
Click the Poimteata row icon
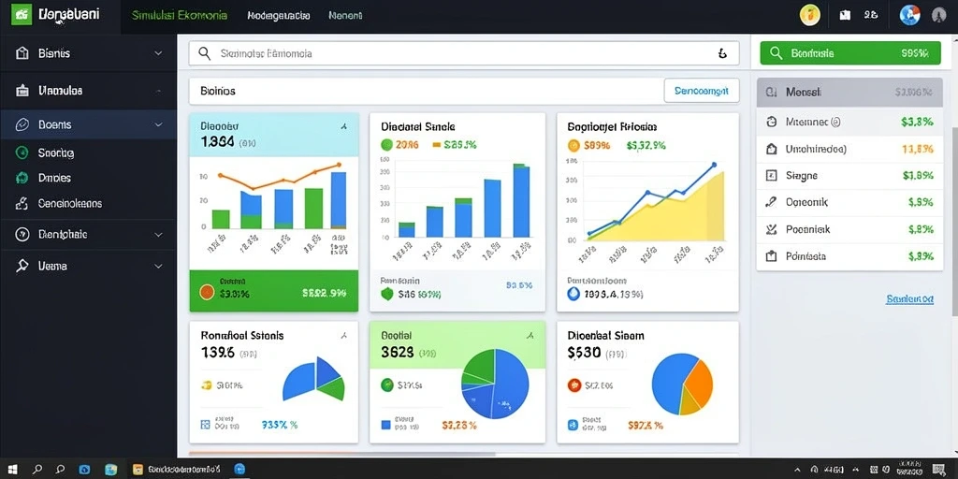[x=771, y=256]
